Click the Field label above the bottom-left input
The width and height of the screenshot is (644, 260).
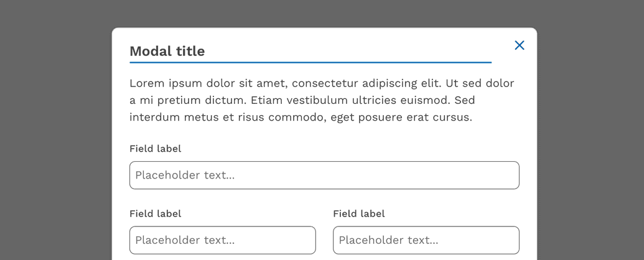[156, 213]
